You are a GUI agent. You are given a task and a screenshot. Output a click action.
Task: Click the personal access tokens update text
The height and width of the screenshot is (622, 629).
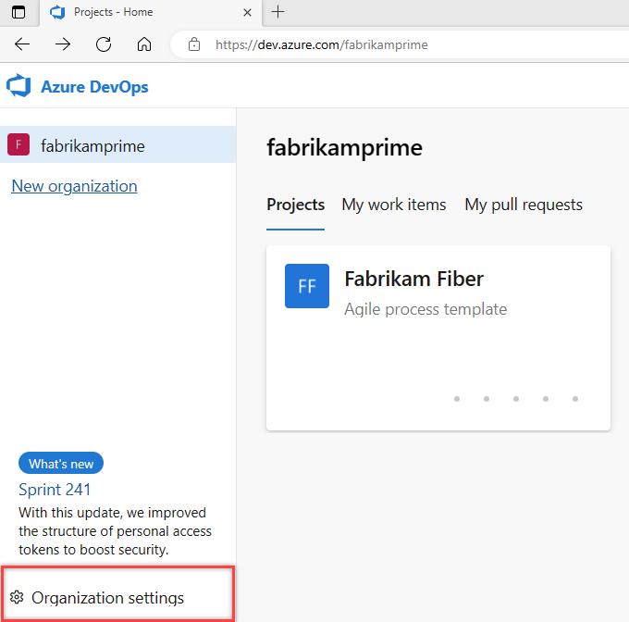coord(115,531)
